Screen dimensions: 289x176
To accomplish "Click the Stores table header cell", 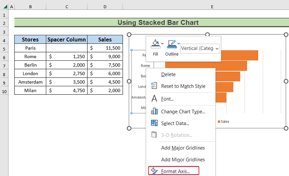I will [30, 39].
